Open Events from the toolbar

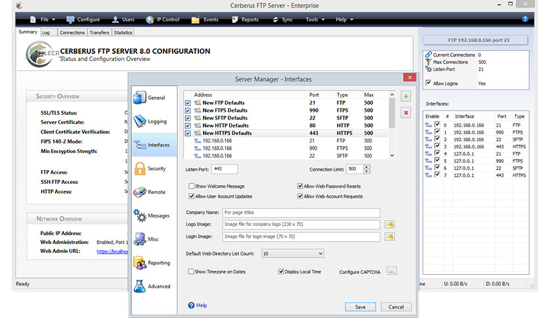pyautogui.click(x=205, y=20)
